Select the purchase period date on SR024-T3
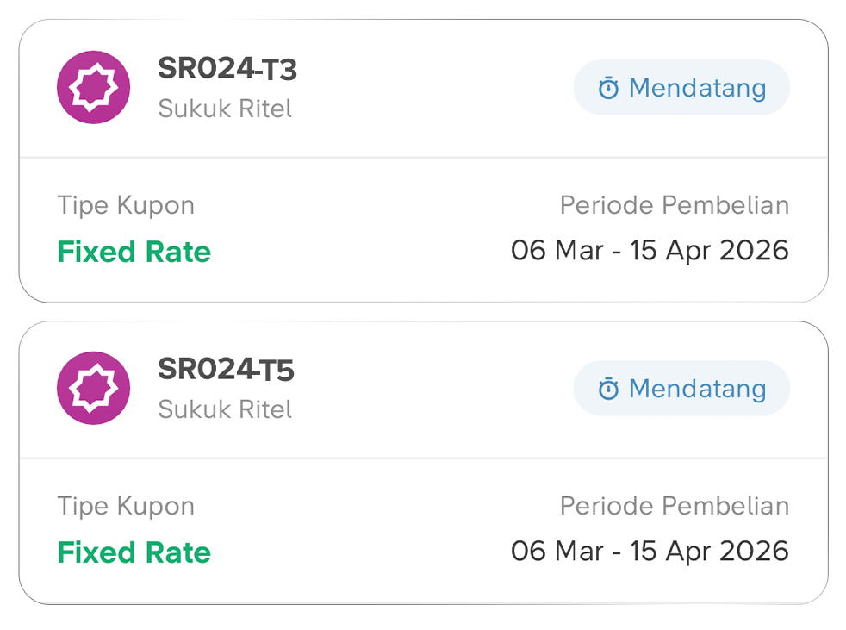 650,251
